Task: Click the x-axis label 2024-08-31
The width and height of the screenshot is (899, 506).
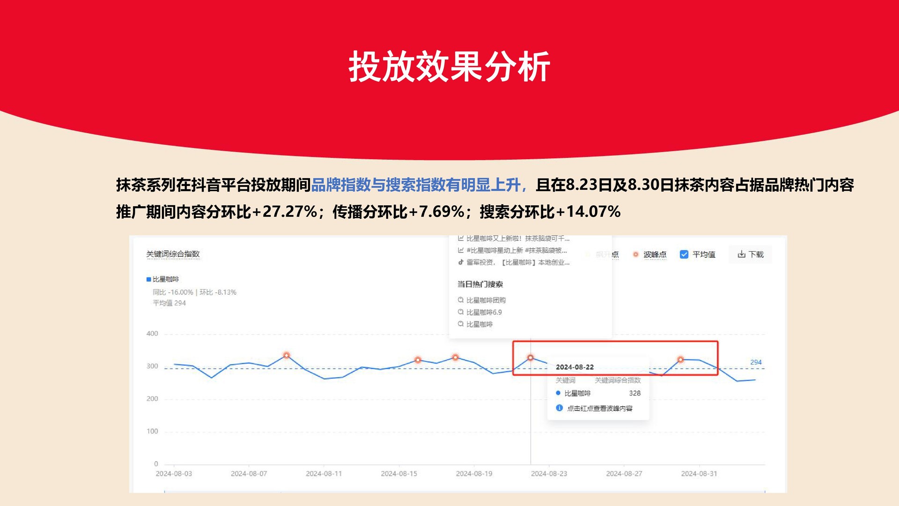Action: point(699,474)
